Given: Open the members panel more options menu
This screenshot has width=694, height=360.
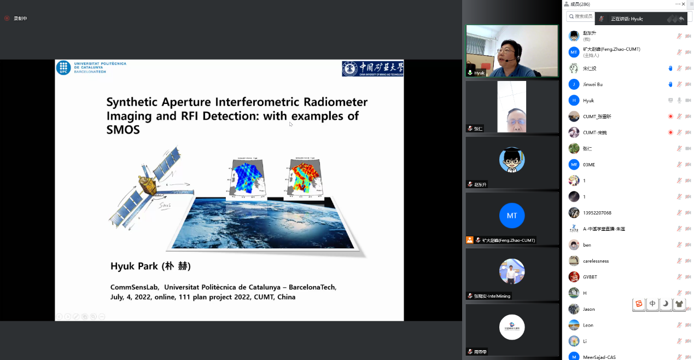Looking at the screenshot, I should [678, 4].
